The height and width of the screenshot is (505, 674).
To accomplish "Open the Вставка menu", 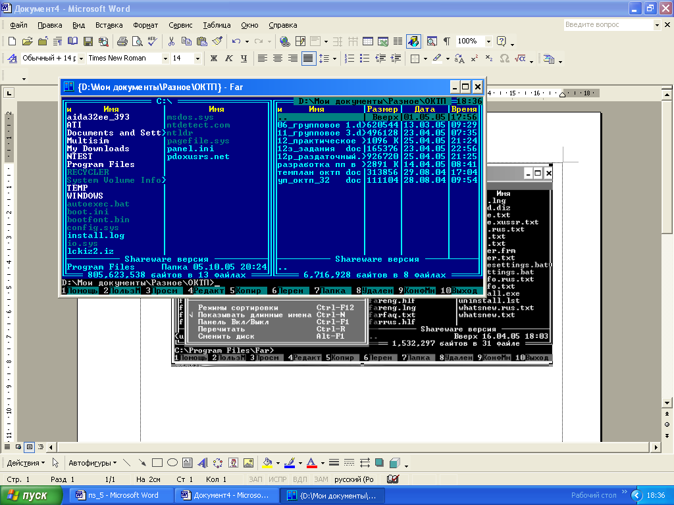I will (109, 25).
